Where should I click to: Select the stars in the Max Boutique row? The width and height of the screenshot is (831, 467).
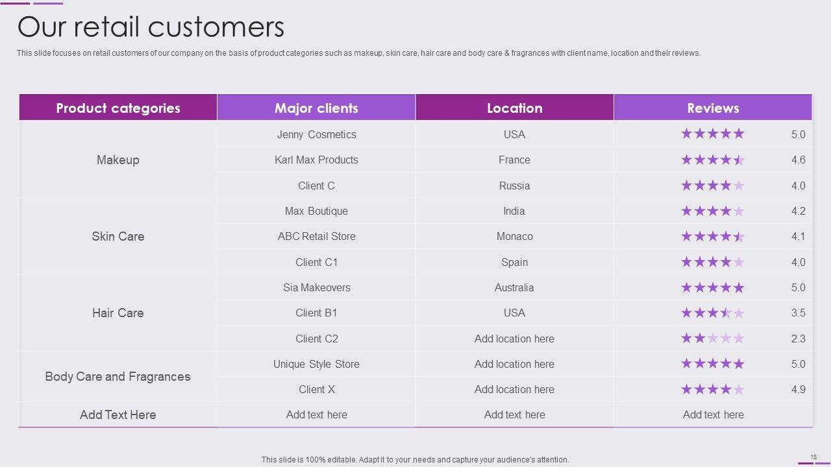click(x=712, y=211)
